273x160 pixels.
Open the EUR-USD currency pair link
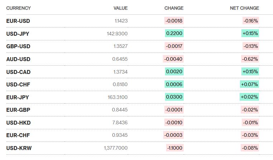18,21
